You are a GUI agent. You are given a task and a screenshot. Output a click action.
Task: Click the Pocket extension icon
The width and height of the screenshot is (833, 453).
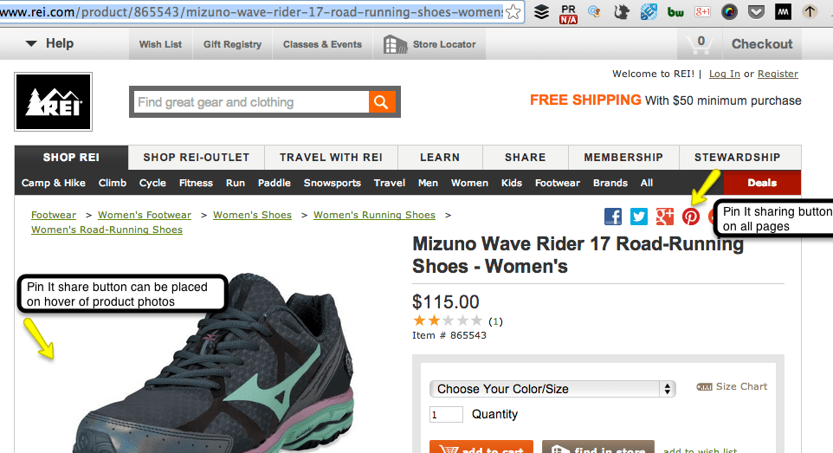coord(756,12)
